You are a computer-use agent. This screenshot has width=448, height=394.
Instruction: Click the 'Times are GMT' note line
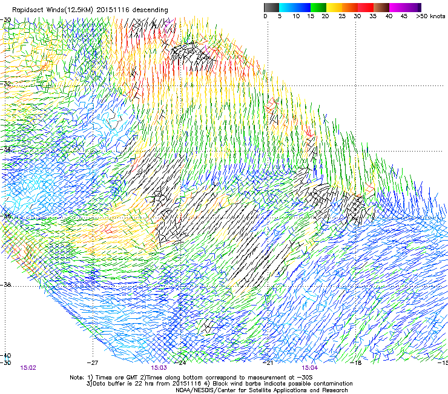pos(191,378)
